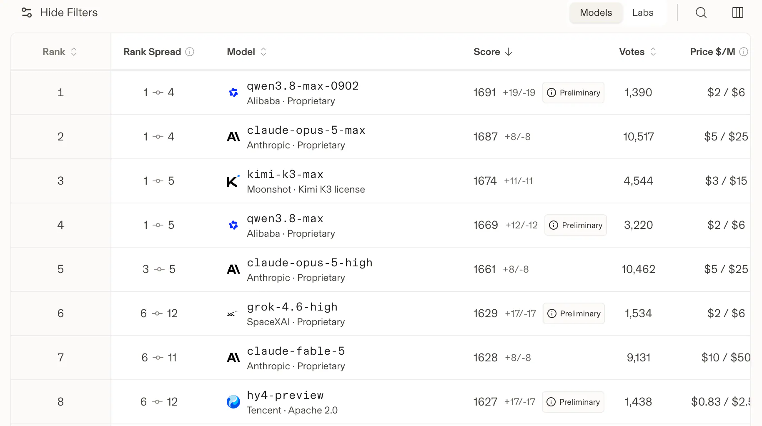The width and height of the screenshot is (762, 426).
Task: Click the score value 1674
Action: point(485,181)
